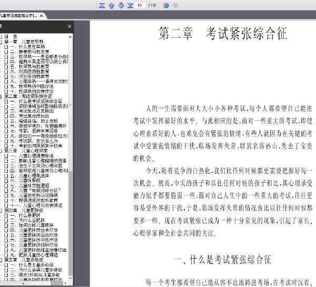Open bookmark 十、性早熟的饮食疗法
This screenshot has height=287, width=316.
click(32, 91)
